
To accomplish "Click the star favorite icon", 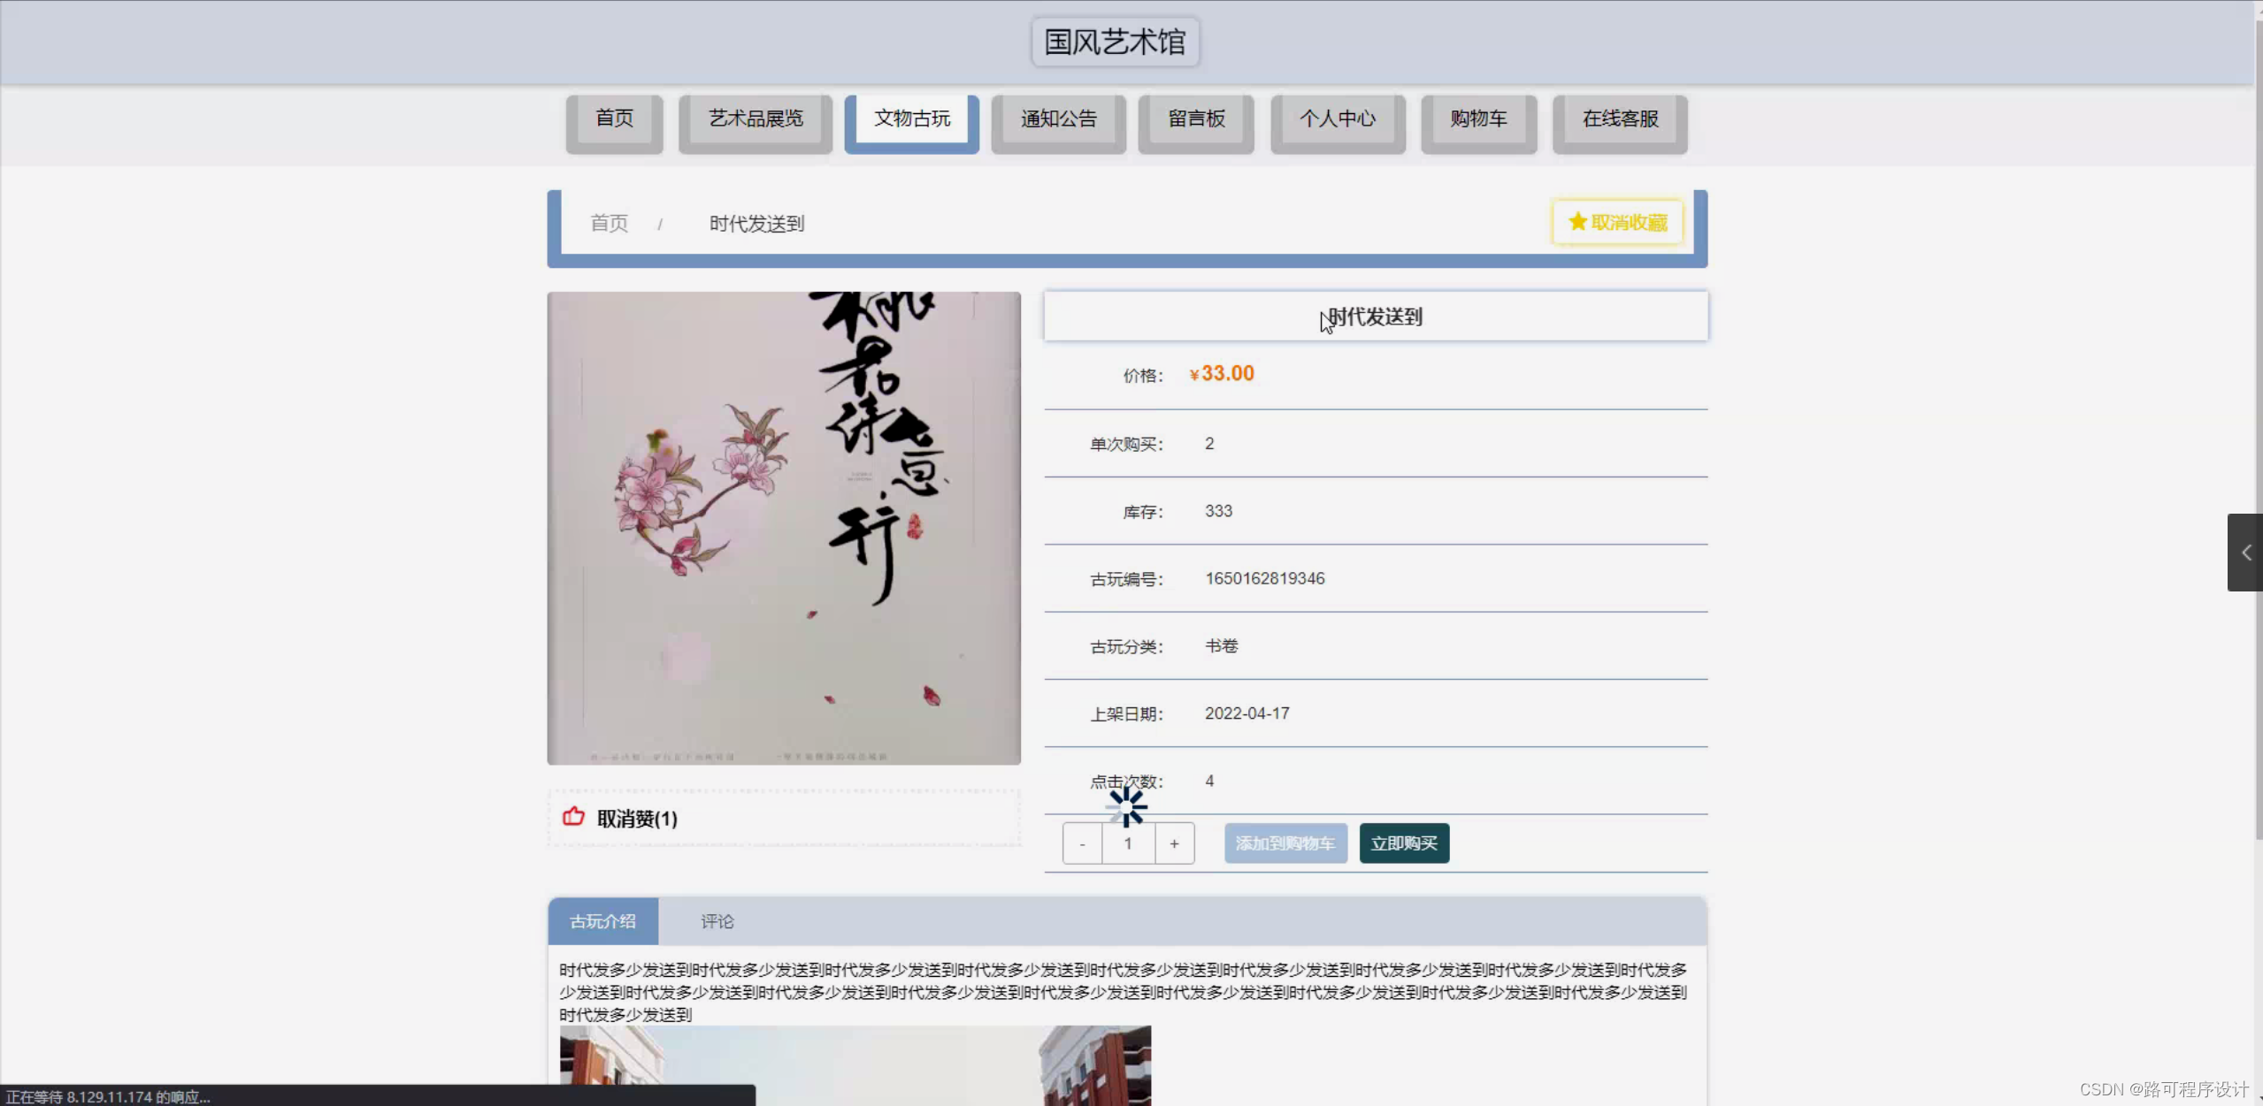I will point(1577,222).
